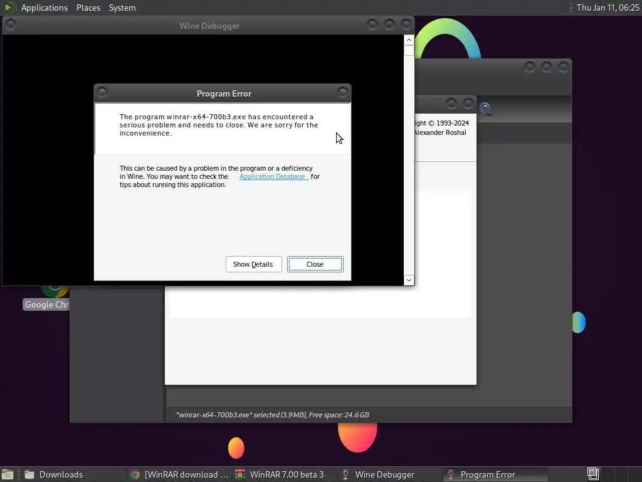Minimize the Wine Debugger window
Screen dimensions: 642x482
(x=372, y=24)
